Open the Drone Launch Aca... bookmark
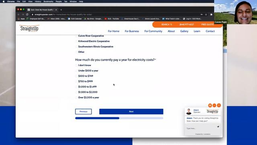Viewport: 257px width, 145px height. pyautogui.click(x=151, y=19)
